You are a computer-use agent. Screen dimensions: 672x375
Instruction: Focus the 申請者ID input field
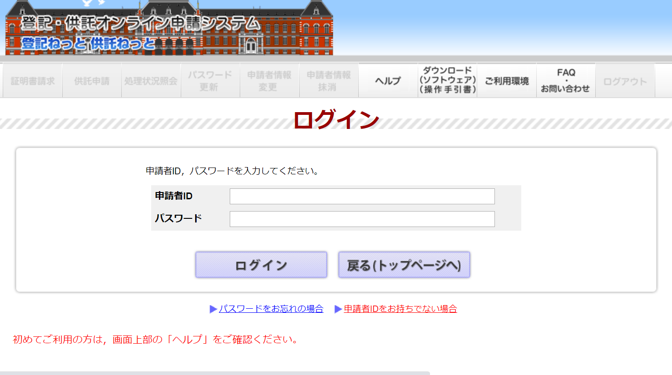(x=362, y=197)
